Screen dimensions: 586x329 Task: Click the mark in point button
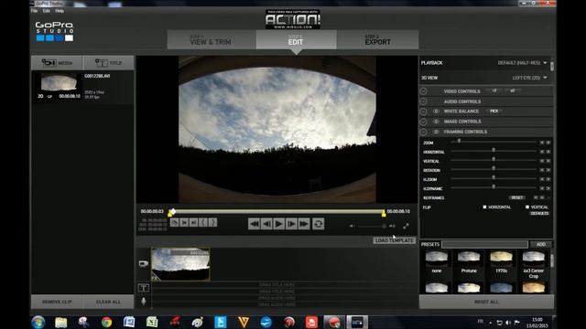(x=184, y=223)
